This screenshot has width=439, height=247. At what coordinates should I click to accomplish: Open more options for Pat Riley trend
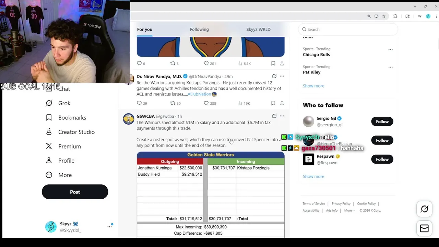pos(390,67)
